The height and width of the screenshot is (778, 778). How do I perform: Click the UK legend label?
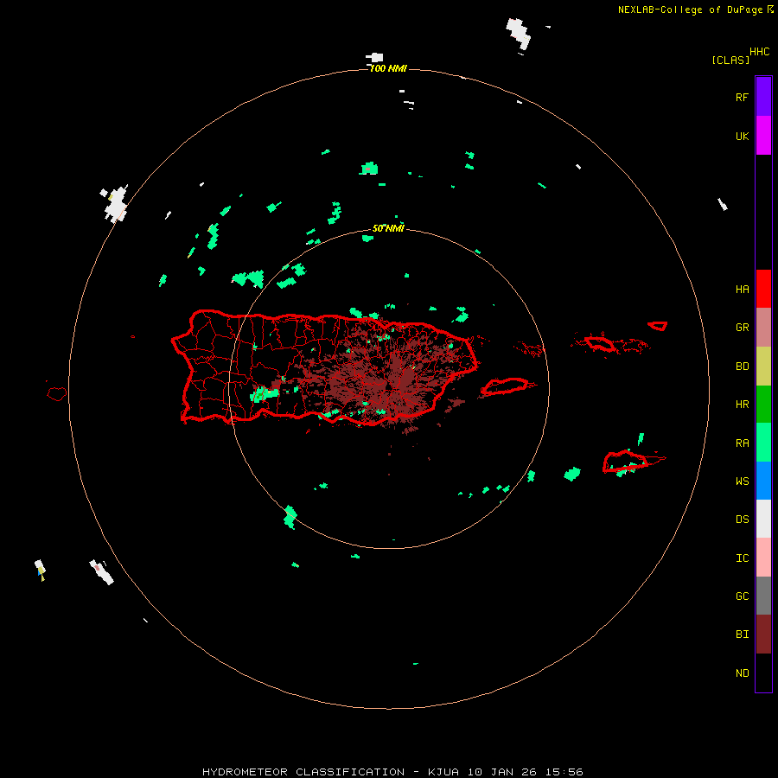click(x=742, y=136)
